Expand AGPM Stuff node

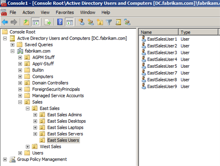20,58
